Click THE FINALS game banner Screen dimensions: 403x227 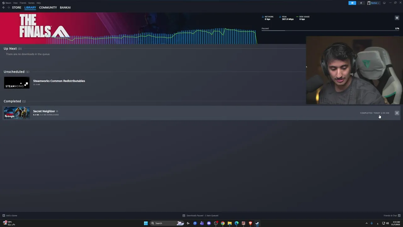pos(44,26)
